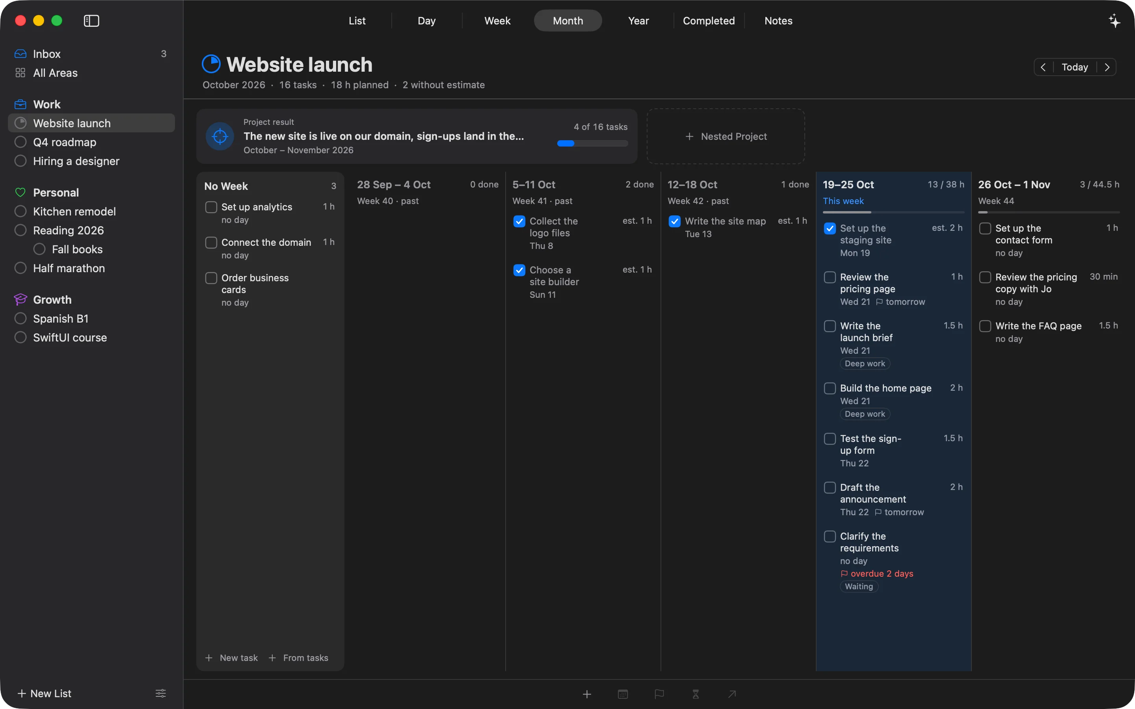This screenshot has width=1135, height=709.
Task: Click the plus icon in bottom toolbar
Action: click(587, 694)
